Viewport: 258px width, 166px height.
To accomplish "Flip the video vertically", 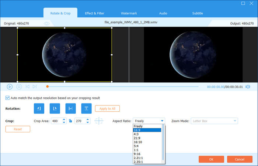I will click(x=86, y=108).
